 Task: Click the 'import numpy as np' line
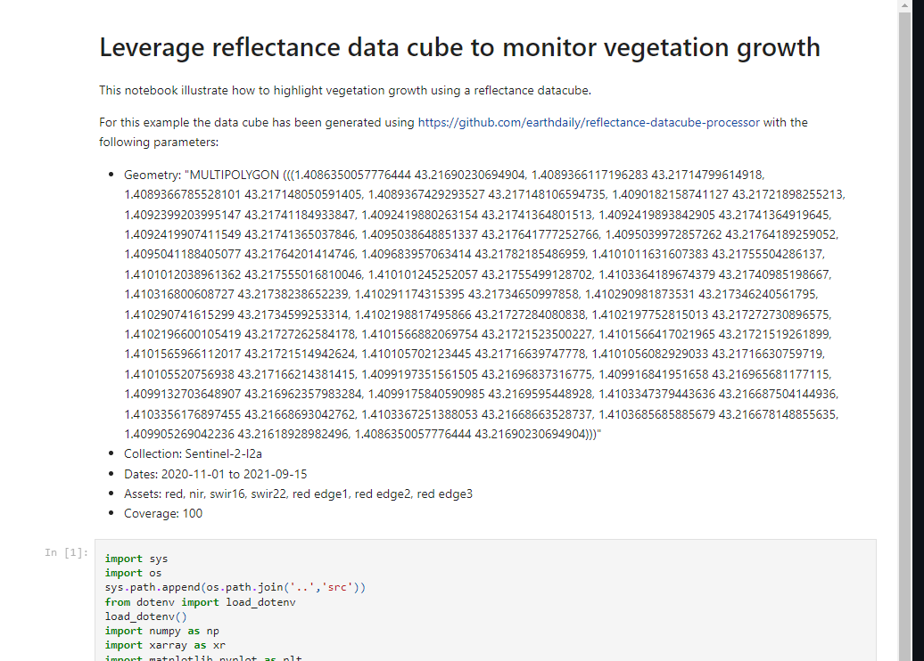[x=161, y=631]
